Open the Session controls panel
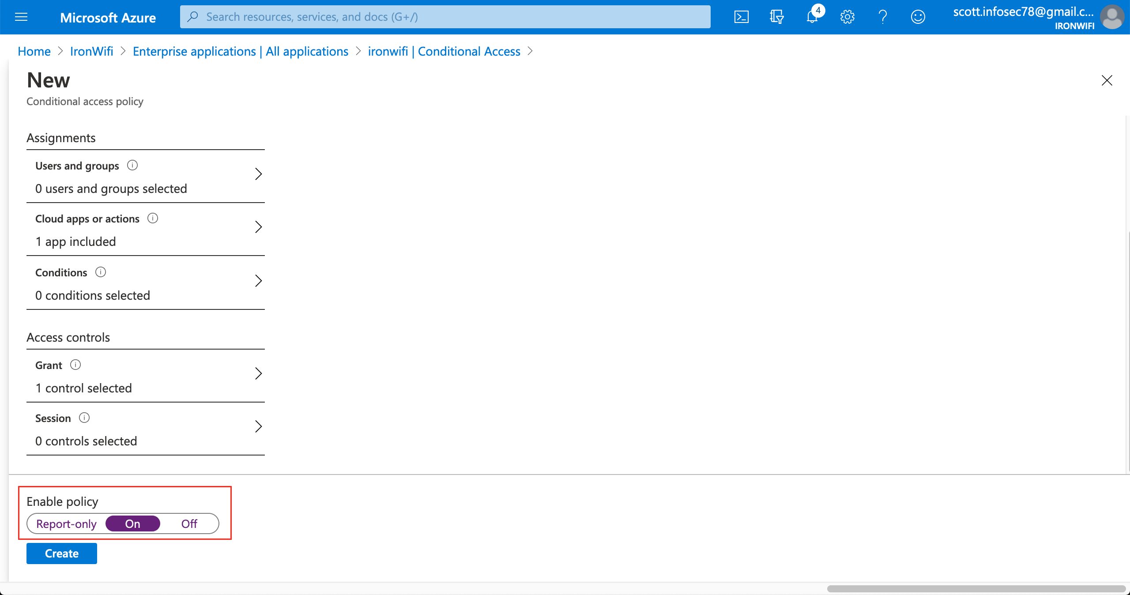Screen dimensions: 1130x595 259,426
